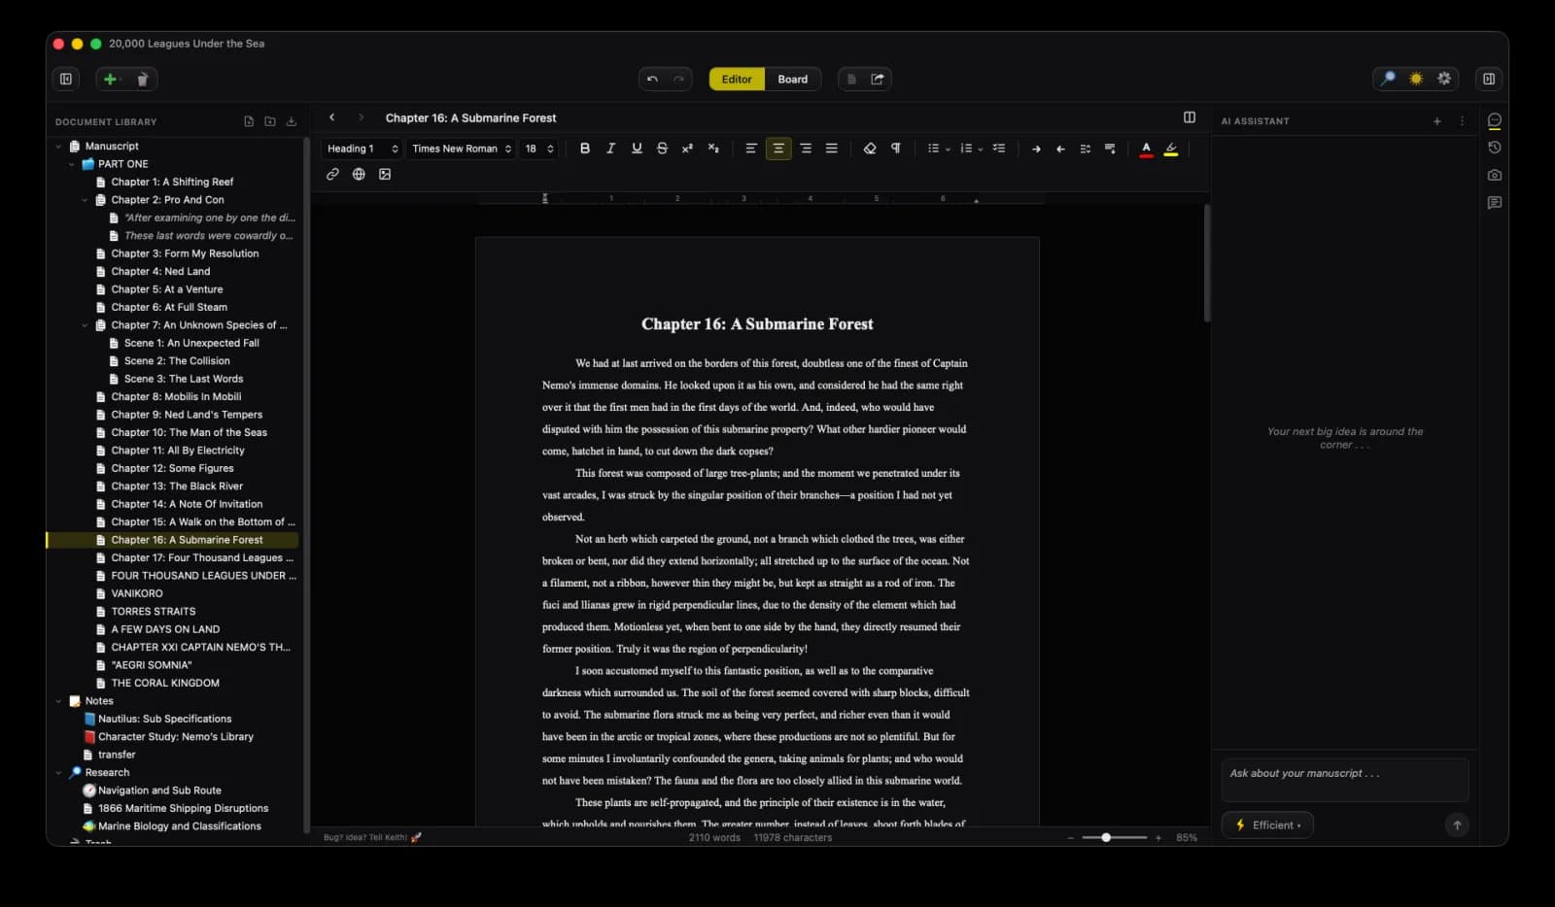The width and height of the screenshot is (1555, 907).
Task: Open the comments panel
Action: pos(1495,203)
